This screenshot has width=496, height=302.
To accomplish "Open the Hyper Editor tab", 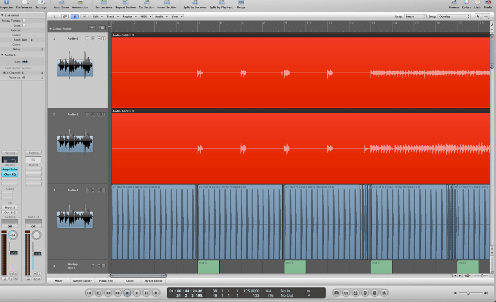I will pyautogui.click(x=153, y=281).
